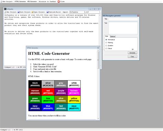Click Open Project folder icon
163x131 pixels.
33,12
